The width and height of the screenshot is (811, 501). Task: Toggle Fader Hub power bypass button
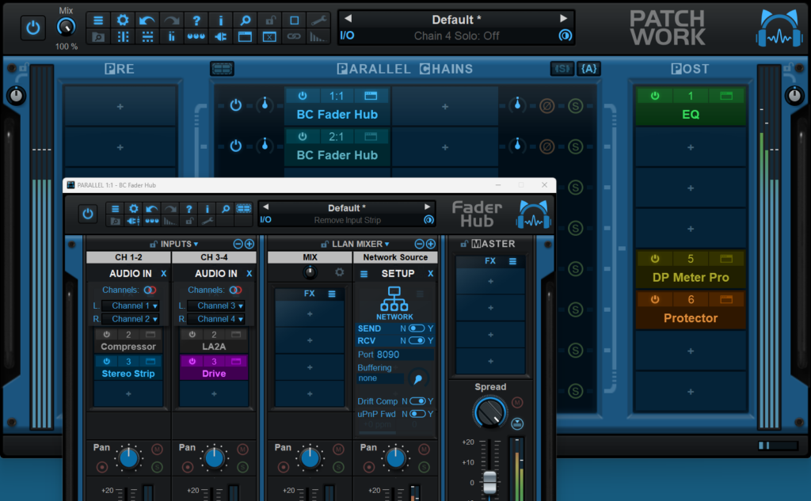pos(88,214)
